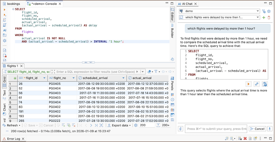Switch to the bookings editor tab
Screen dimensions: 275x142
point(12,4)
